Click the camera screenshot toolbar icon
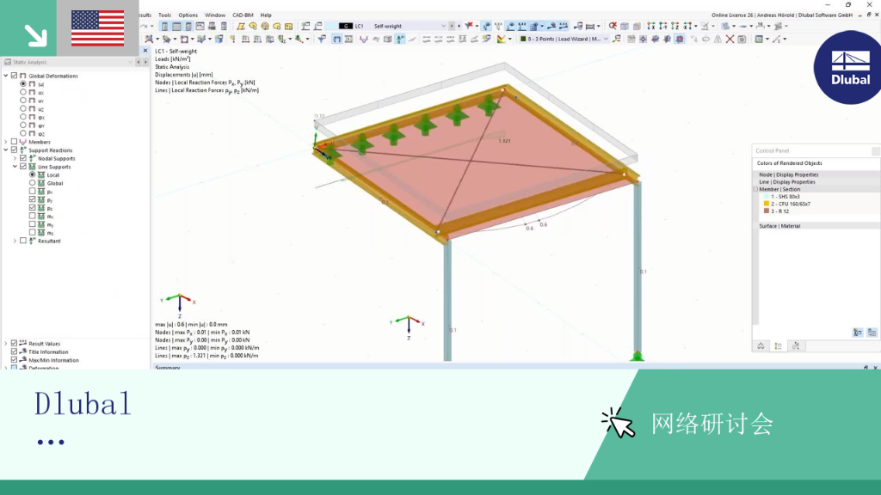Image resolution: width=881 pixels, height=495 pixels. 742,40
